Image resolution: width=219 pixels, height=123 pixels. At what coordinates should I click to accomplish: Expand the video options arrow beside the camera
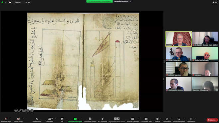click(24, 119)
